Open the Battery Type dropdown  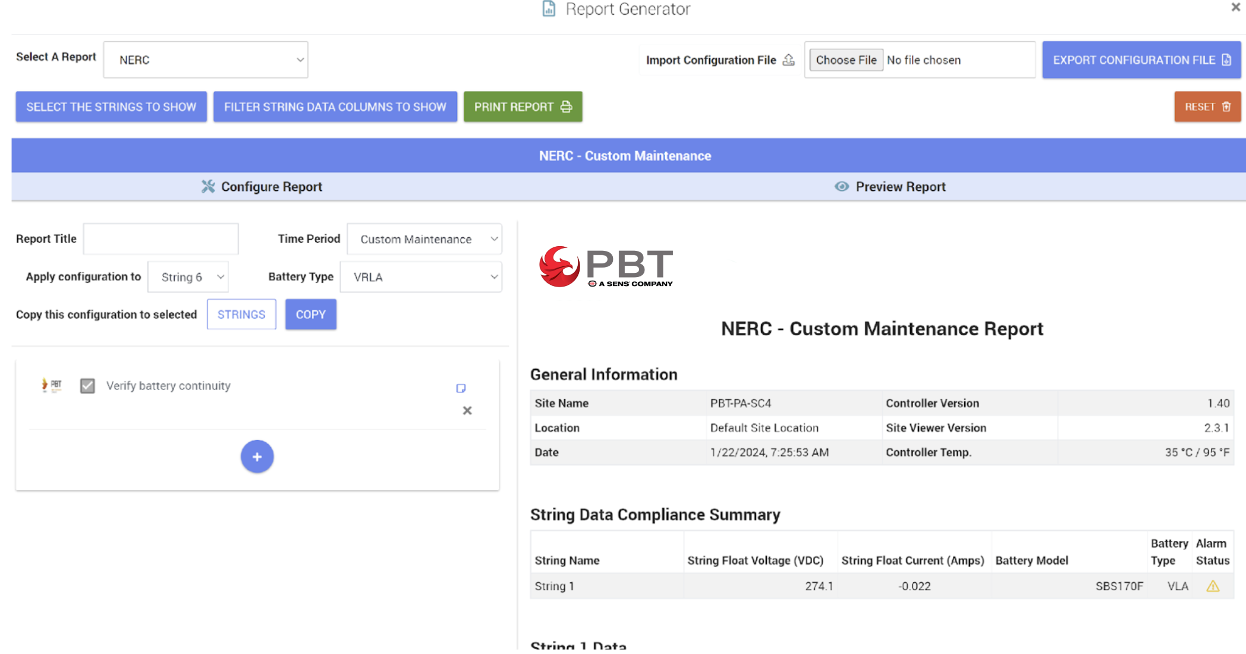(420, 276)
